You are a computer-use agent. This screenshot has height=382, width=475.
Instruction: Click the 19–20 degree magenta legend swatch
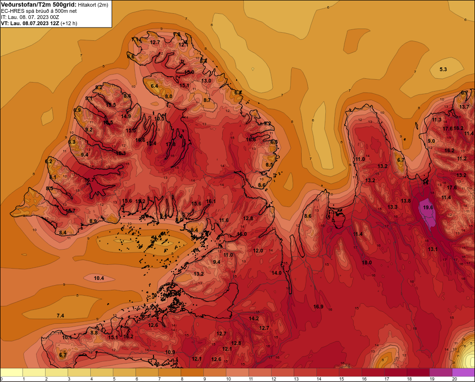point(441,373)
